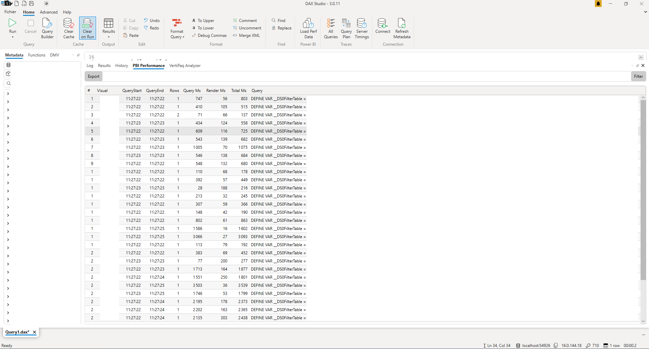Screen dimensions: 649x349
Task: Click the database icon in Metadata
Action: point(8,65)
